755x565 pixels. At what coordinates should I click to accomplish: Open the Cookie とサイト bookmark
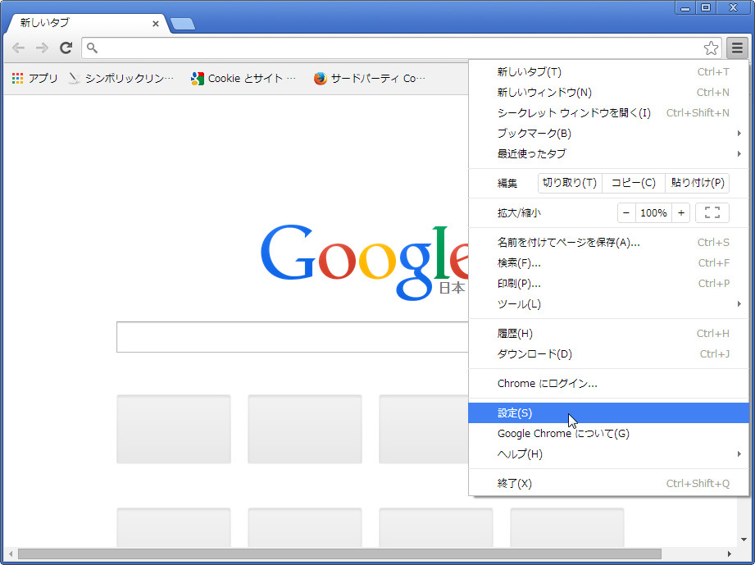tap(243, 78)
